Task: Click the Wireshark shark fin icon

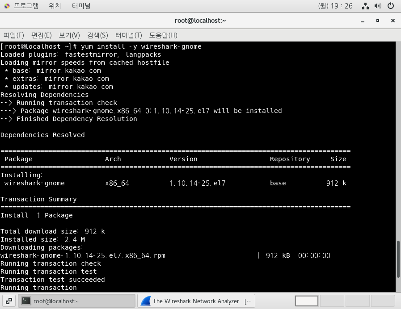Action: pos(146,301)
